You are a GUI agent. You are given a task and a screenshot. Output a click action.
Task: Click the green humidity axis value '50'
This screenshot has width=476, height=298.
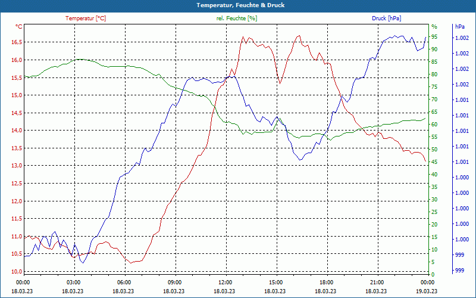pos(434,150)
